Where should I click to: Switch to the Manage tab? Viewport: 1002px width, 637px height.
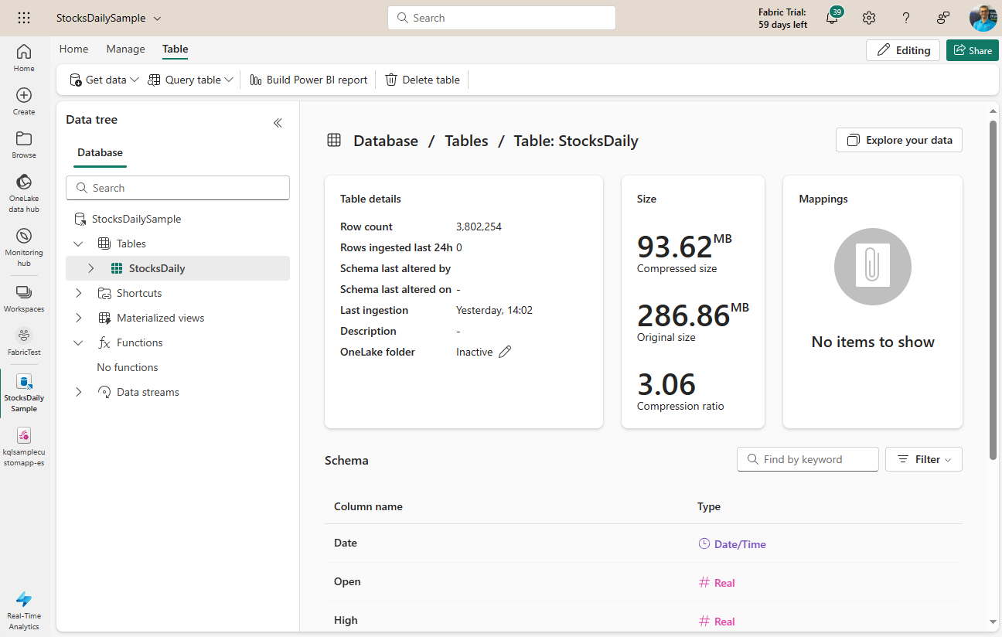tap(125, 49)
